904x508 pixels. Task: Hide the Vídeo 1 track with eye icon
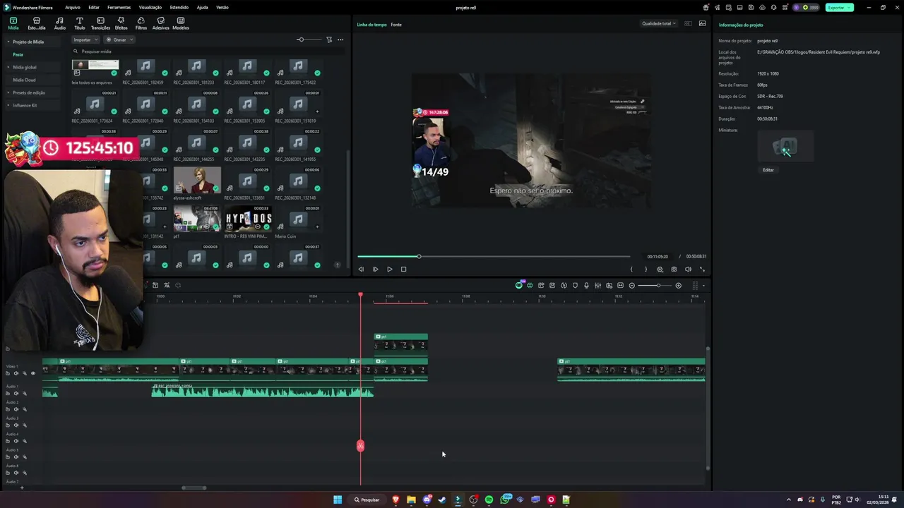[x=32, y=373]
